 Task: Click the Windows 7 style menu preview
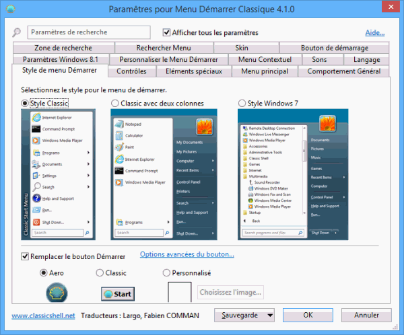click(x=293, y=175)
